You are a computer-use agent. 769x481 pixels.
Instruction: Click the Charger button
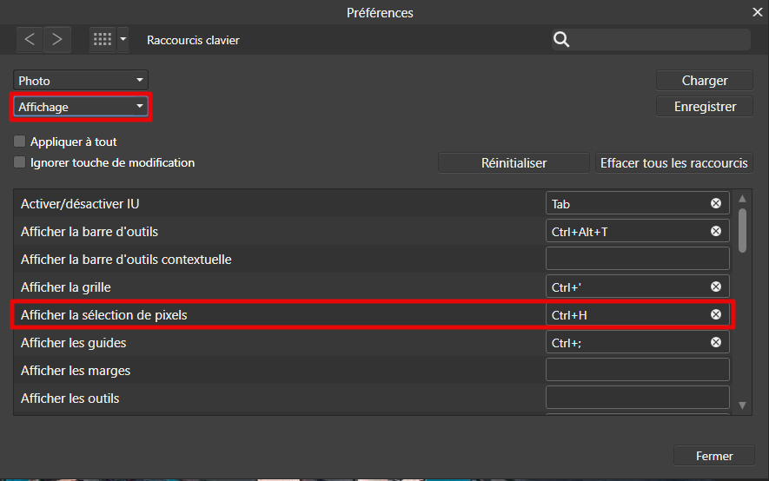tap(704, 81)
